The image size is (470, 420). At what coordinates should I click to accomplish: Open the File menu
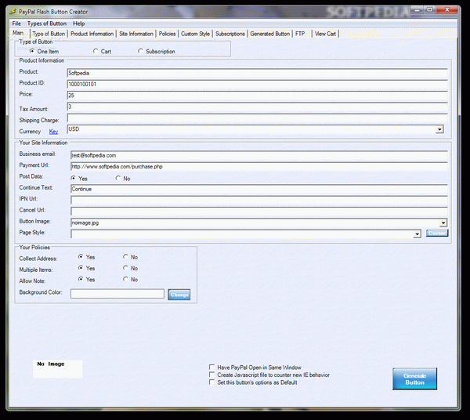16,24
